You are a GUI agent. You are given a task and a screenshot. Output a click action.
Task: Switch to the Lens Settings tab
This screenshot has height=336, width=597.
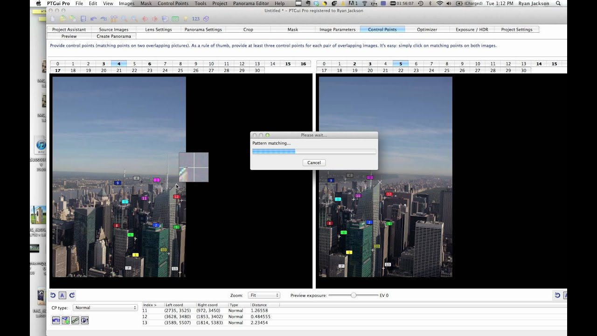click(159, 29)
